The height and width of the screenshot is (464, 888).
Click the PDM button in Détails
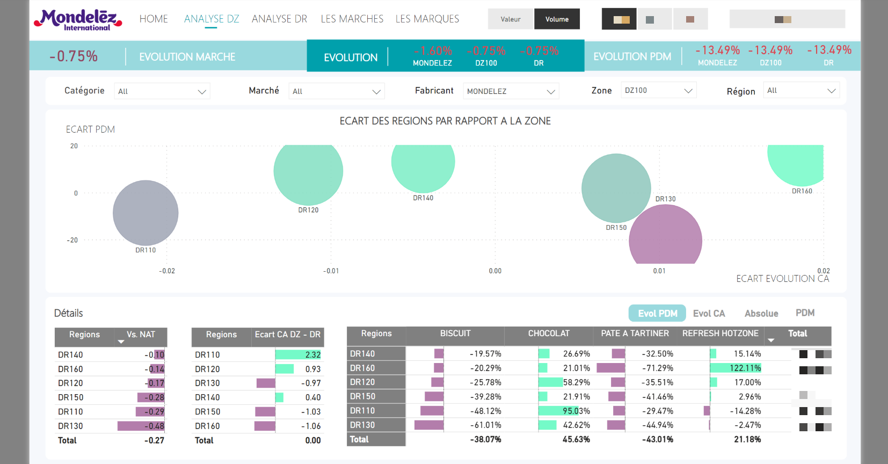click(804, 313)
